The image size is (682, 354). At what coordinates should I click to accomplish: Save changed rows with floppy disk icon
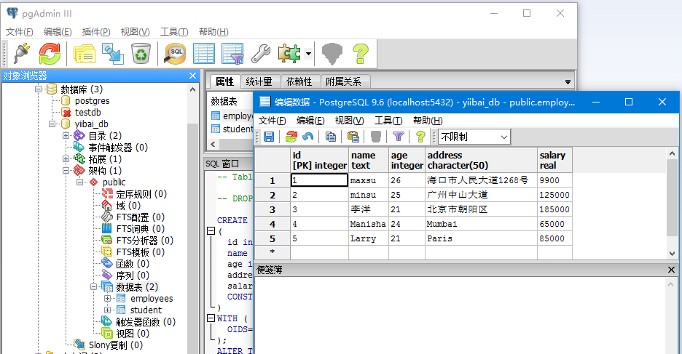(269, 137)
